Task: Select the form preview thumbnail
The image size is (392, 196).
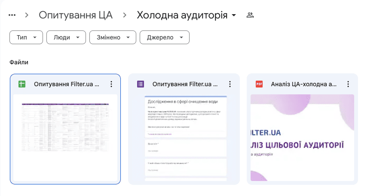Action: coord(186,138)
